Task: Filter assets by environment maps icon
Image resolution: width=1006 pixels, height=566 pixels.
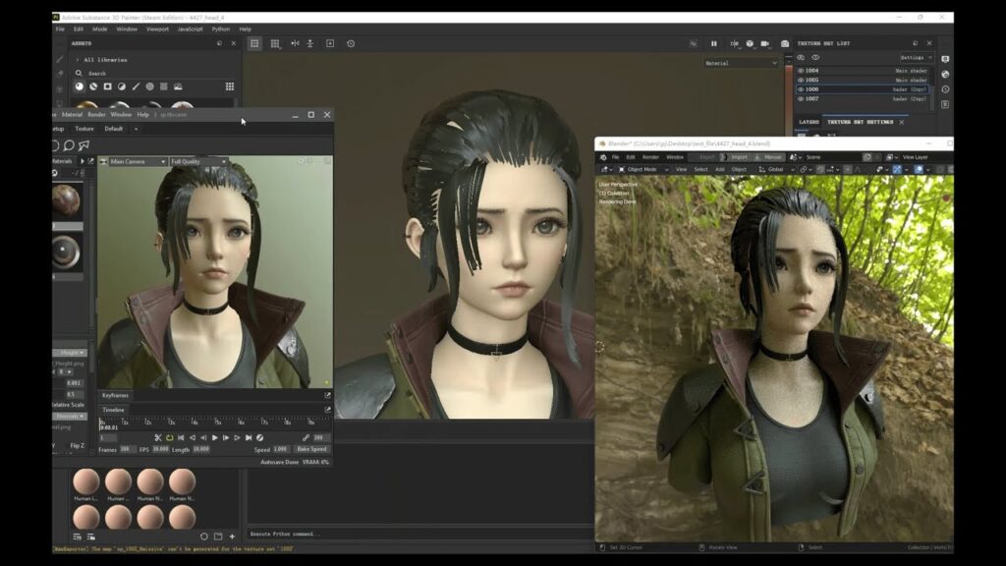Action: [x=179, y=86]
